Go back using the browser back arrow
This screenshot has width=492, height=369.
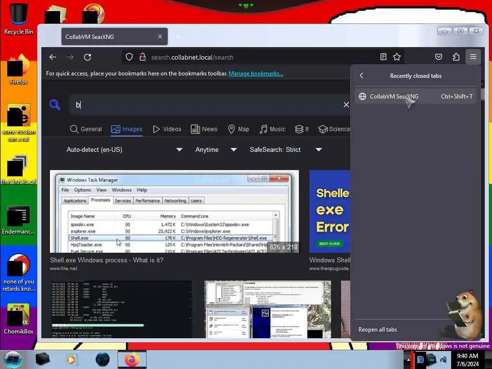tap(53, 57)
